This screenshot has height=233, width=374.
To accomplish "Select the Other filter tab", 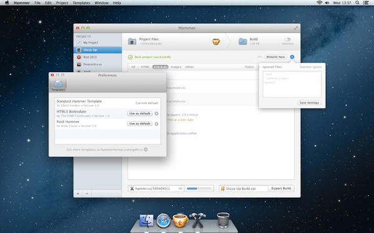I will [x=189, y=67].
